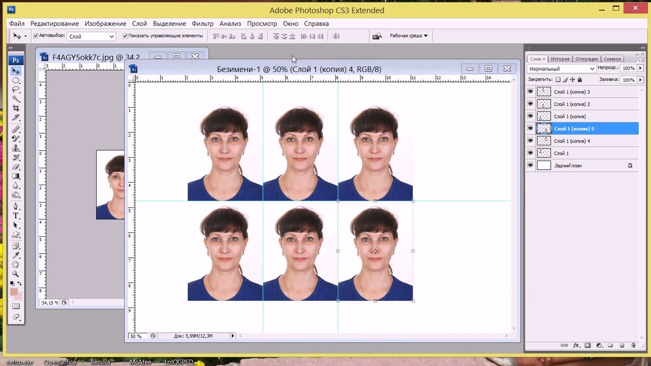Delete the selected layer via trash icon
Image resolution: width=651 pixels, height=366 pixels.
click(x=633, y=345)
